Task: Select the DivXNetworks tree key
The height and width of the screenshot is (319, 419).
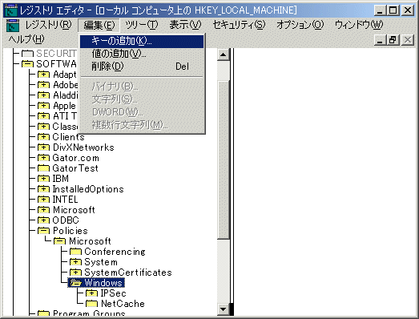Action: click(83, 147)
